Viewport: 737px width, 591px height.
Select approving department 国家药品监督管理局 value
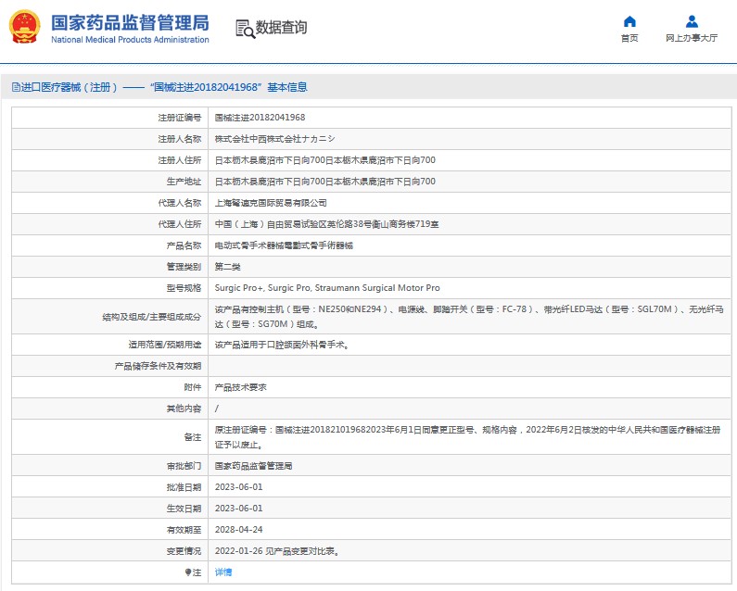click(253, 466)
